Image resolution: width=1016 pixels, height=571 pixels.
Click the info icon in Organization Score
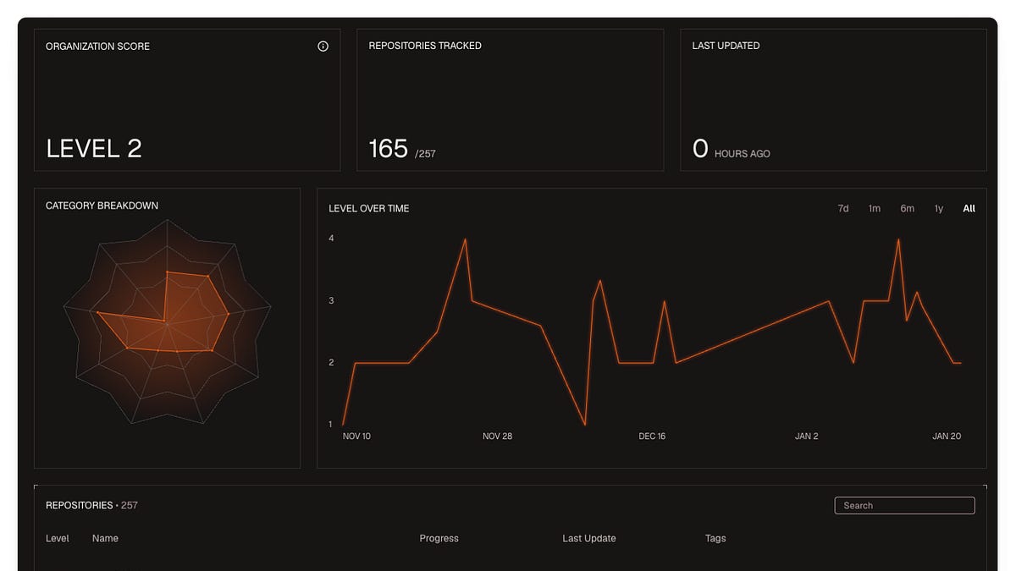pyautogui.click(x=323, y=47)
